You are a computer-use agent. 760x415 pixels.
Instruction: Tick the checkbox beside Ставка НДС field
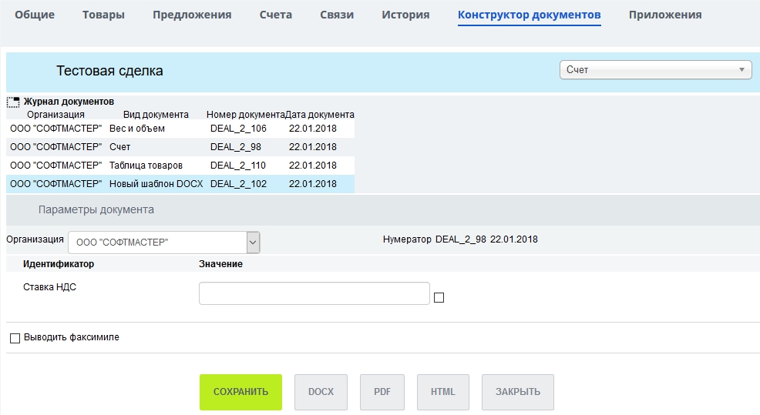click(439, 298)
